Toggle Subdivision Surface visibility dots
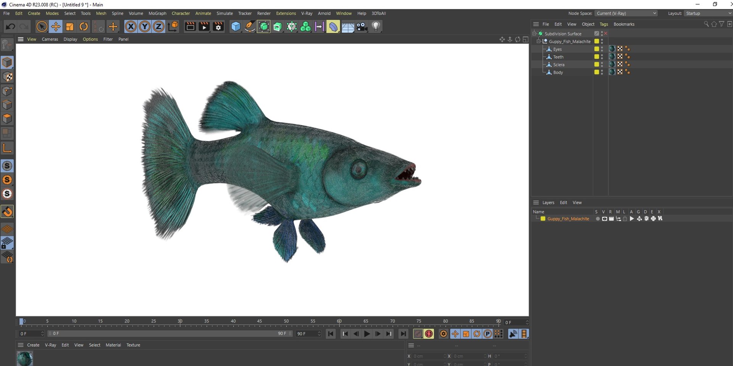This screenshot has width=733, height=366. (602, 34)
